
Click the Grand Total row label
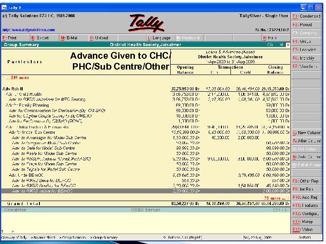(x=24, y=204)
